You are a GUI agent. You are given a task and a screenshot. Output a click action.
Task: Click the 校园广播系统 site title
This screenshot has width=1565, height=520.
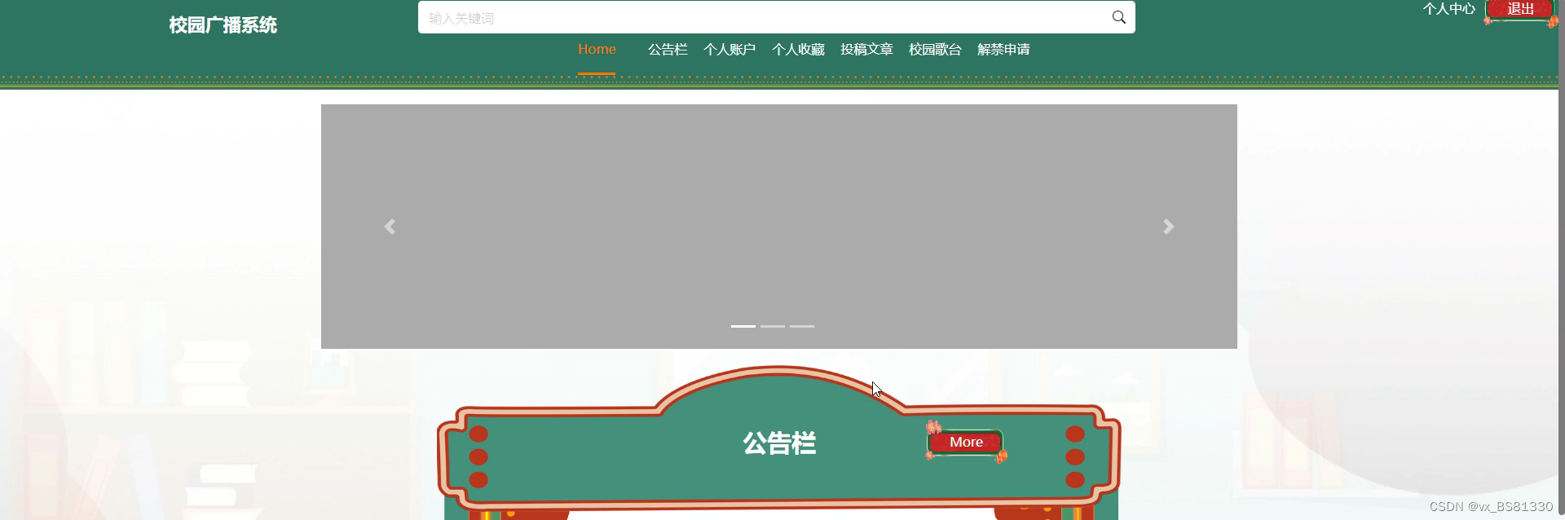point(223,25)
